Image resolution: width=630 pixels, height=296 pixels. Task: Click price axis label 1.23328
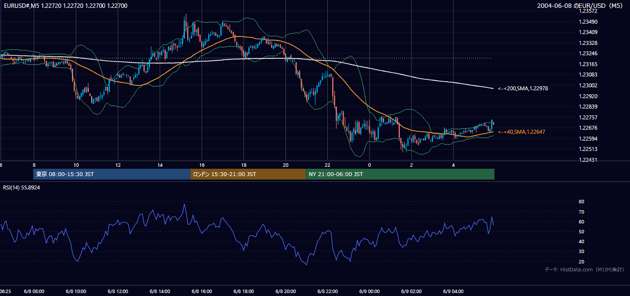click(x=588, y=43)
